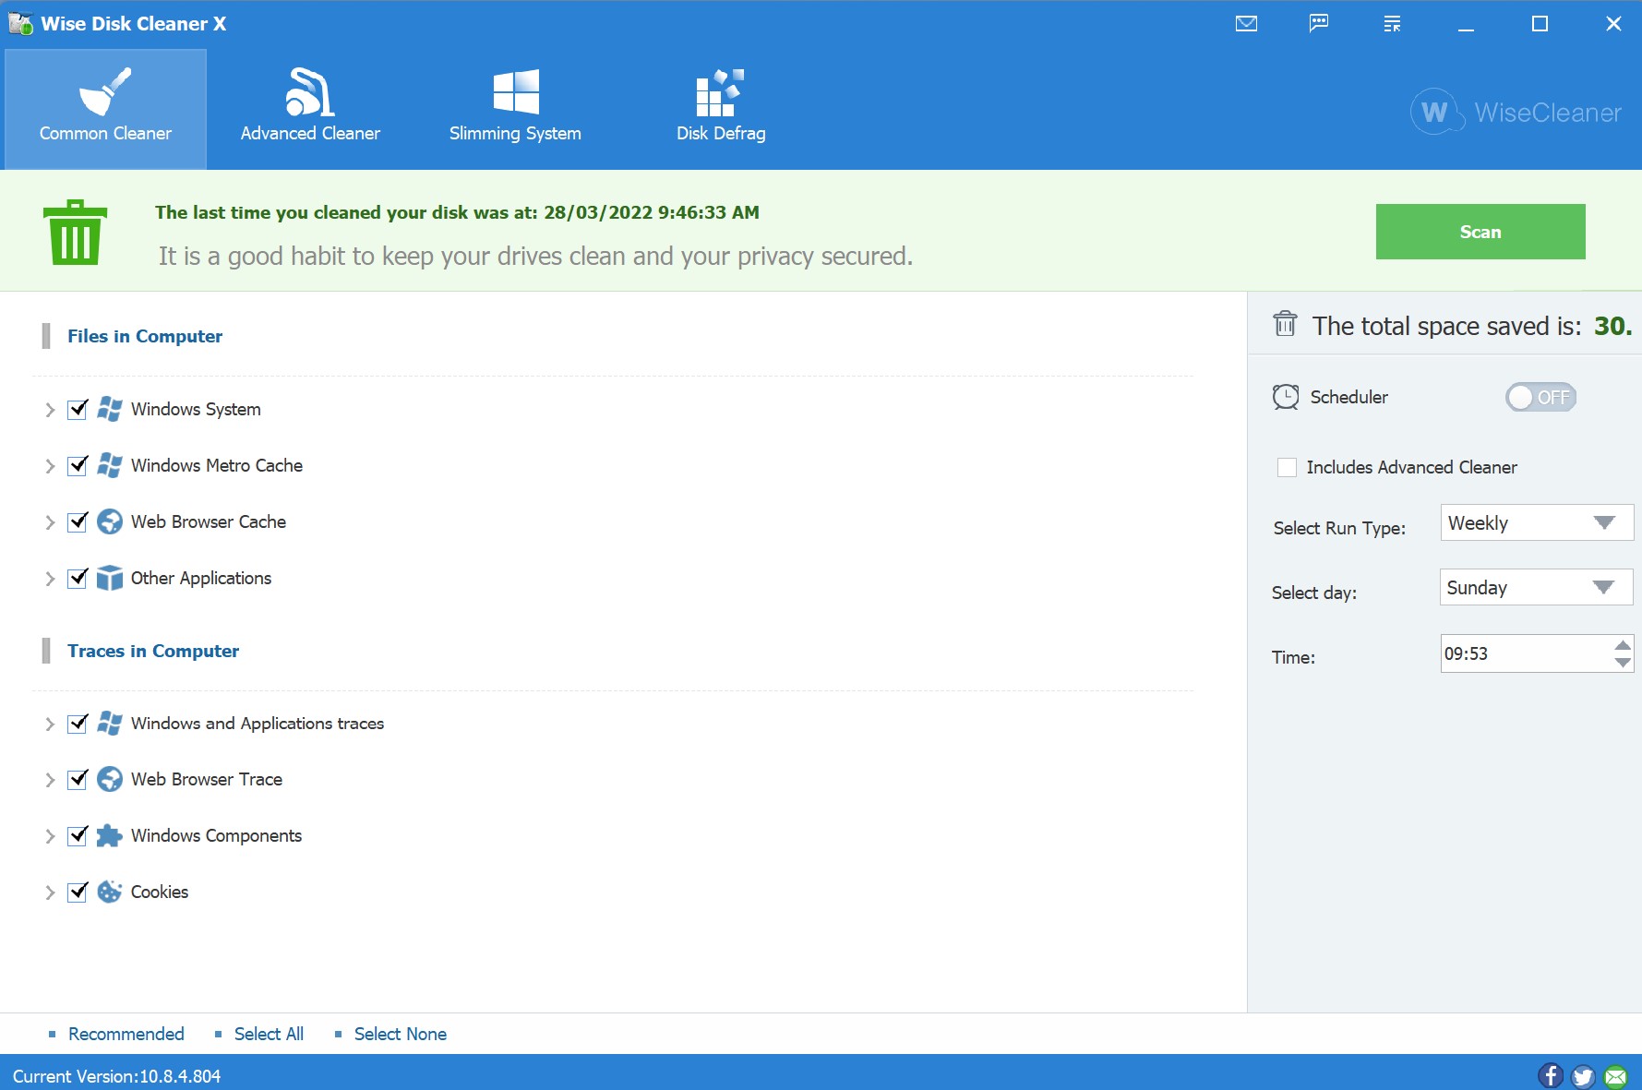This screenshot has width=1642, height=1090.
Task: Increase time with the up stepper arrow
Action: 1622,645
